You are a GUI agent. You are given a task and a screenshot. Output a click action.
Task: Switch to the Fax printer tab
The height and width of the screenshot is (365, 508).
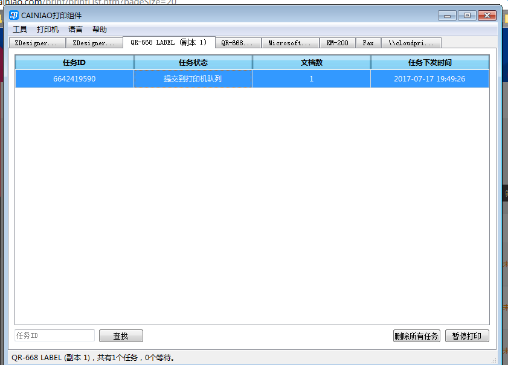coord(368,43)
